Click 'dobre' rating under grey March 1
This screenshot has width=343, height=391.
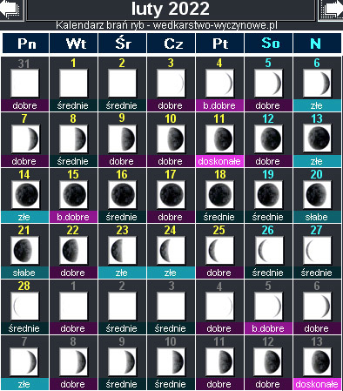(73, 328)
